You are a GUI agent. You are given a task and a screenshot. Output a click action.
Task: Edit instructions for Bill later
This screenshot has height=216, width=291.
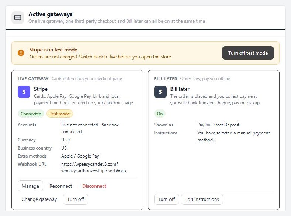202,199
